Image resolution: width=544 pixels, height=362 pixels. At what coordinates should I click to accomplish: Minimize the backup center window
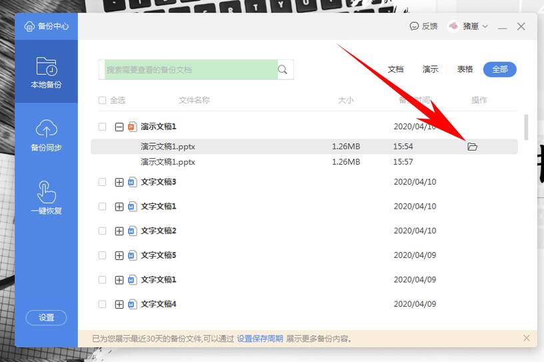(503, 27)
